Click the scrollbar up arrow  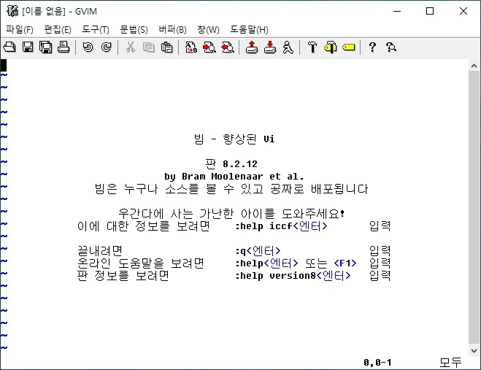tap(474, 66)
